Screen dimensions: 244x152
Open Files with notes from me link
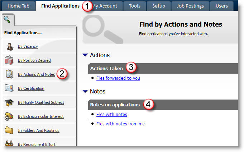pyautogui.click(x=120, y=124)
